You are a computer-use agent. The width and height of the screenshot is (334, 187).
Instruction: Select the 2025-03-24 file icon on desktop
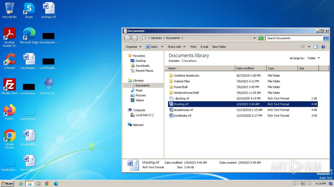[x=49, y=86]
